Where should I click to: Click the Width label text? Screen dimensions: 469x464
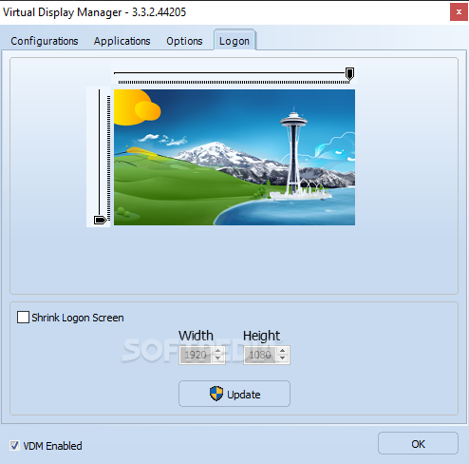click(x=196, y=336)
